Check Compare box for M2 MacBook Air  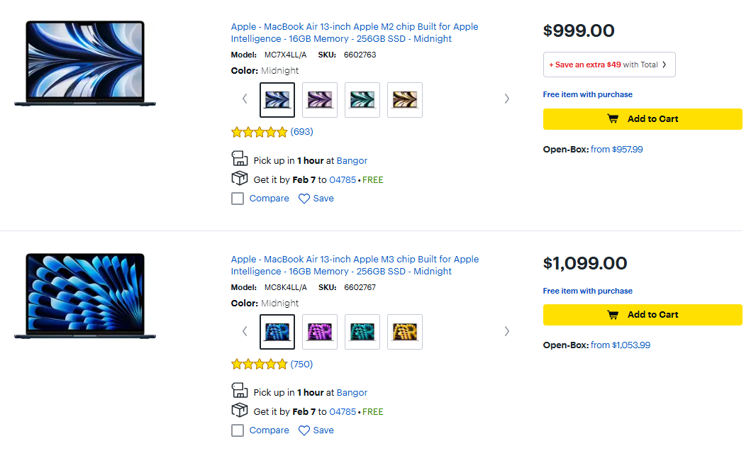[238, 199]
